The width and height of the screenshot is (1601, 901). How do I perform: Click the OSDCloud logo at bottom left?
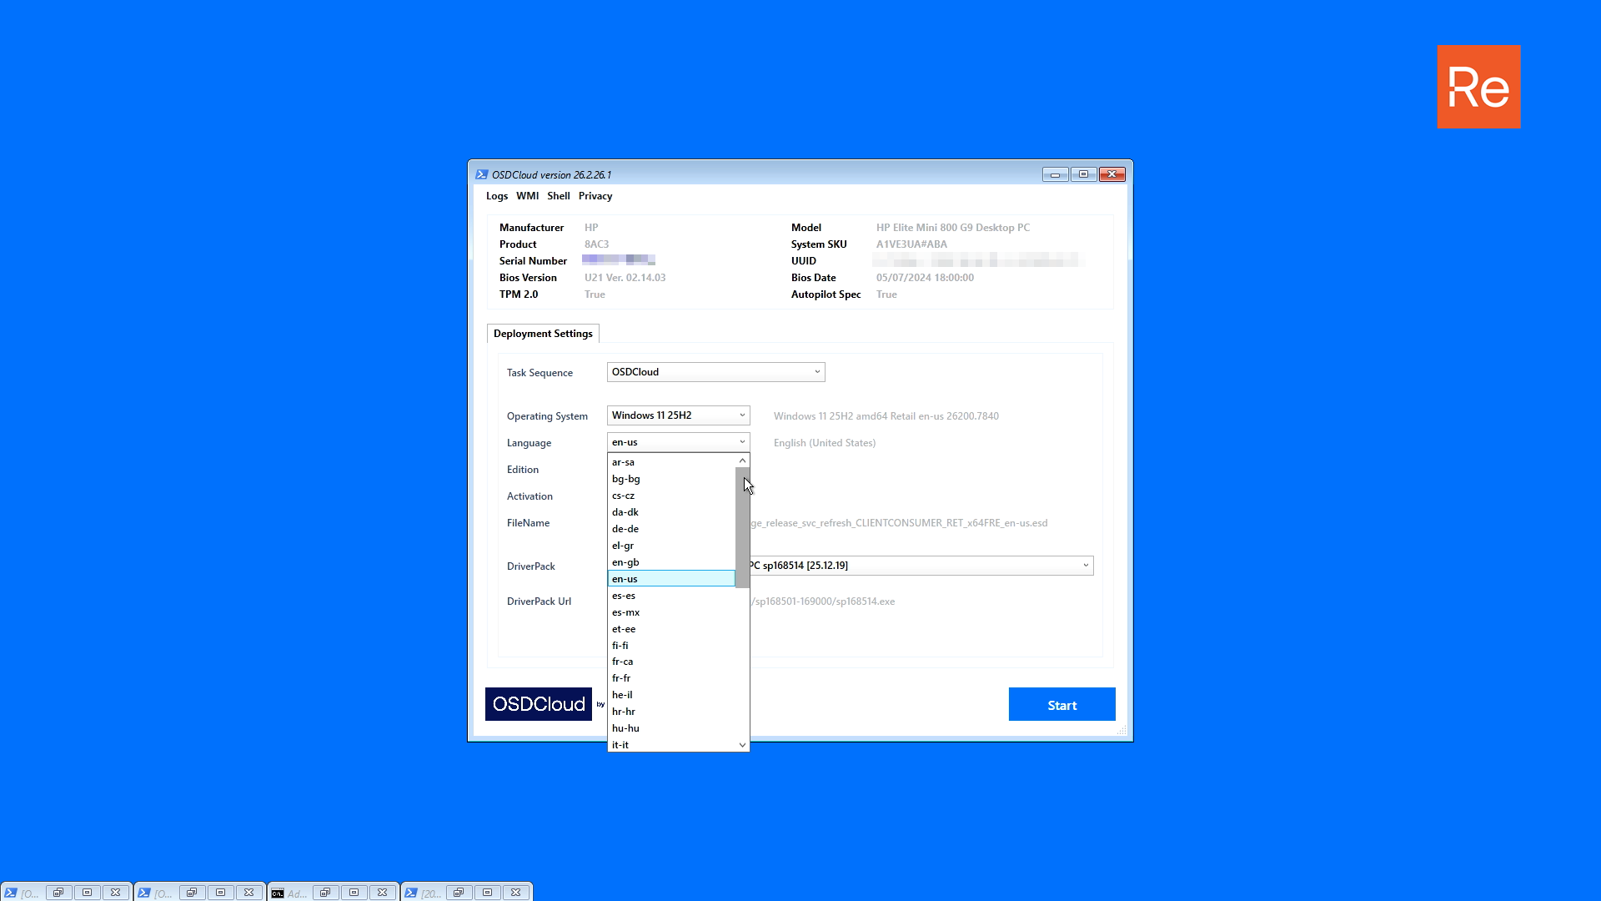(x=539, y=704)
